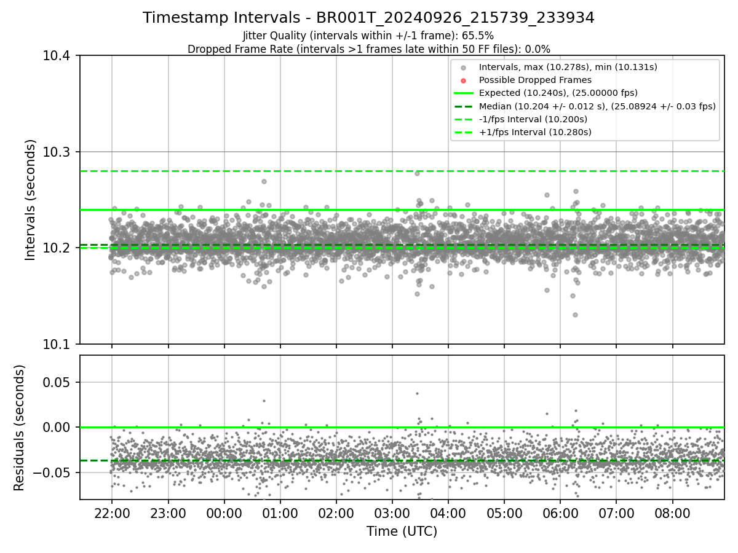Viewport: 738px width, 553px height.
Task: Click the 00:00 time tick label
Action: (x=224, y=512)
